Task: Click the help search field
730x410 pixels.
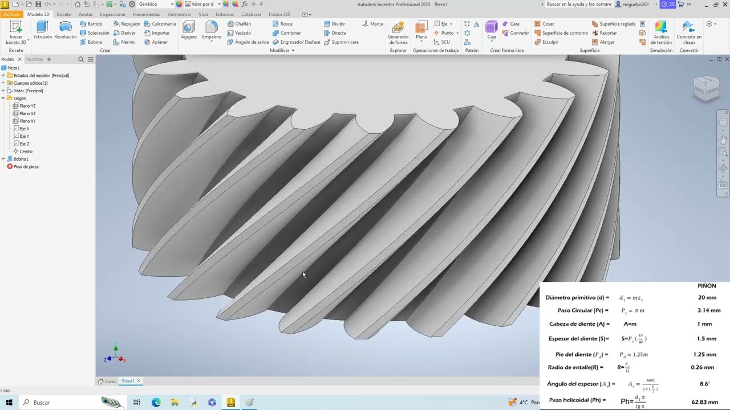Action: coord(578,4)
